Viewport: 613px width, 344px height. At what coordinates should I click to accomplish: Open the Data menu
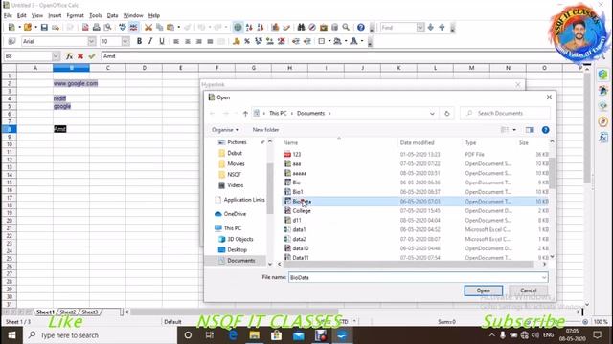112,15
